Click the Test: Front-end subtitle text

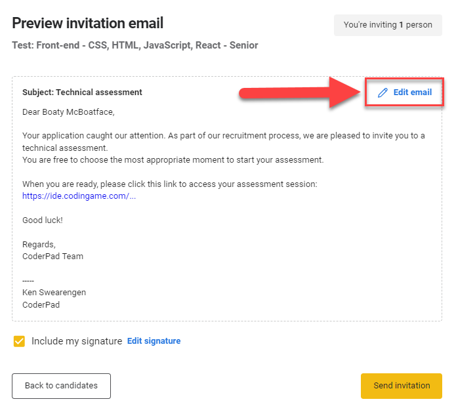click(135, 45)
